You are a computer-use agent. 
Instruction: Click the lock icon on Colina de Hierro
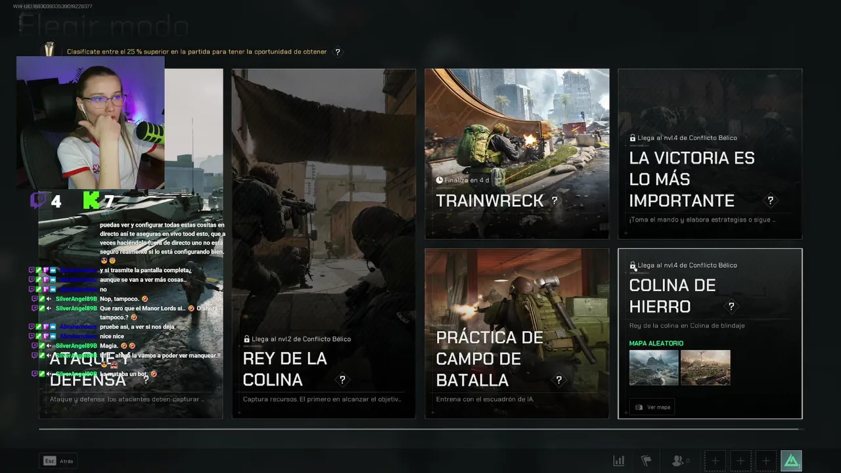pos(633,265)
